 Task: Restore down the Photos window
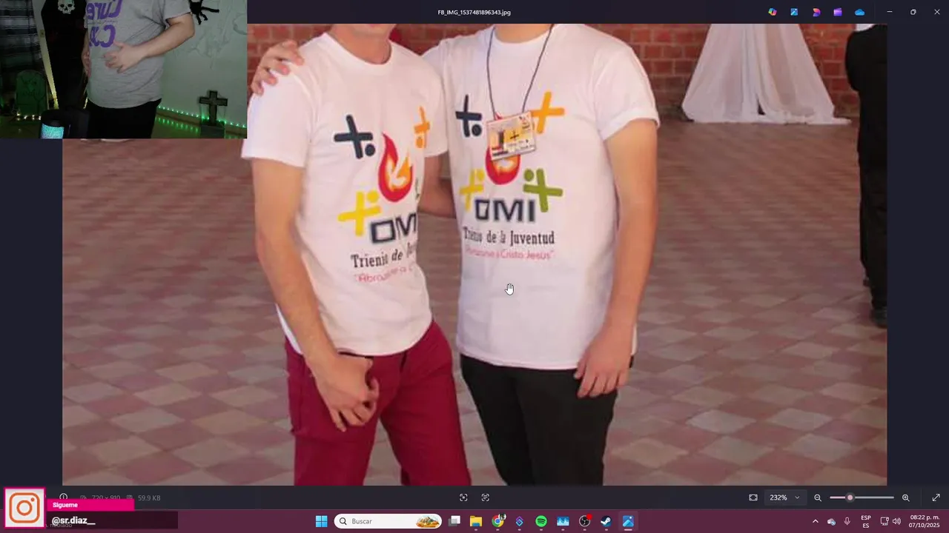[x=913, y=12]
